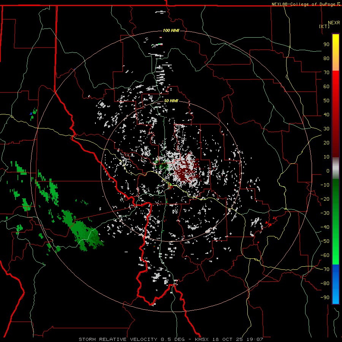342x342 pixels.
Task: Pick the gray zero band of the scale
Action: click(x=336, y=168)
